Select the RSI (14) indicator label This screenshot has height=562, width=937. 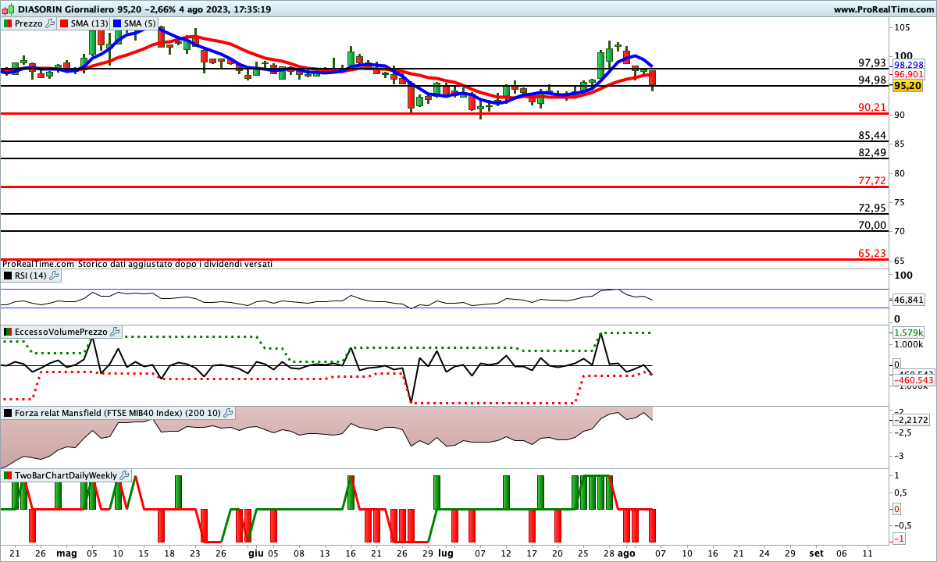tap(30, 276)
